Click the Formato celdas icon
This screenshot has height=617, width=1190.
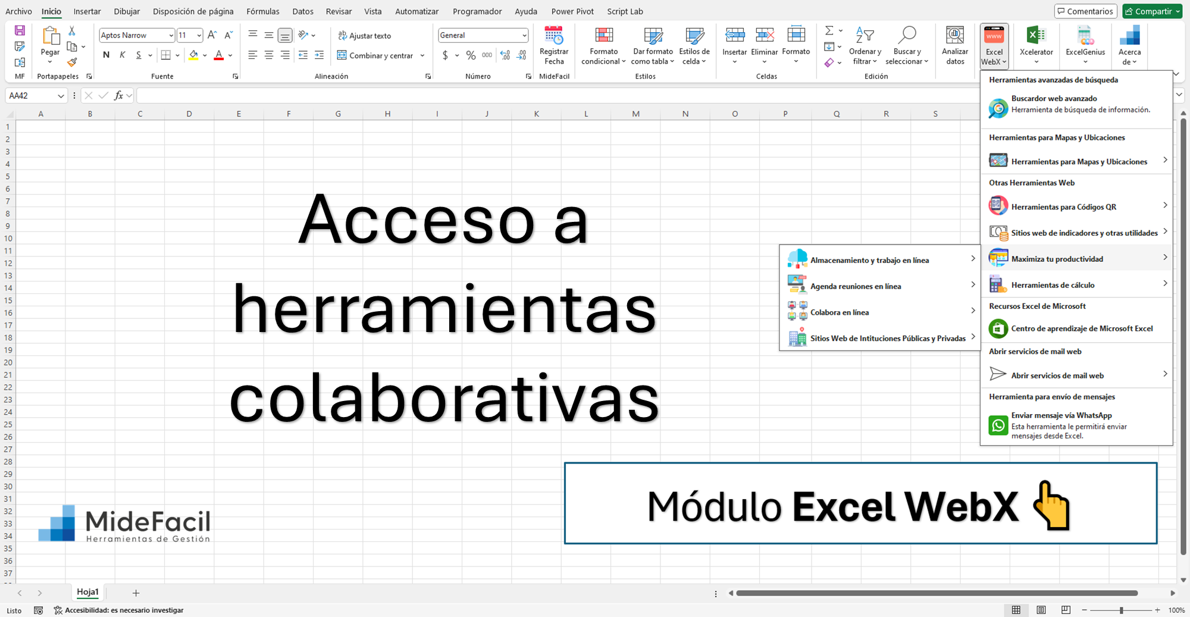(796, 36)
